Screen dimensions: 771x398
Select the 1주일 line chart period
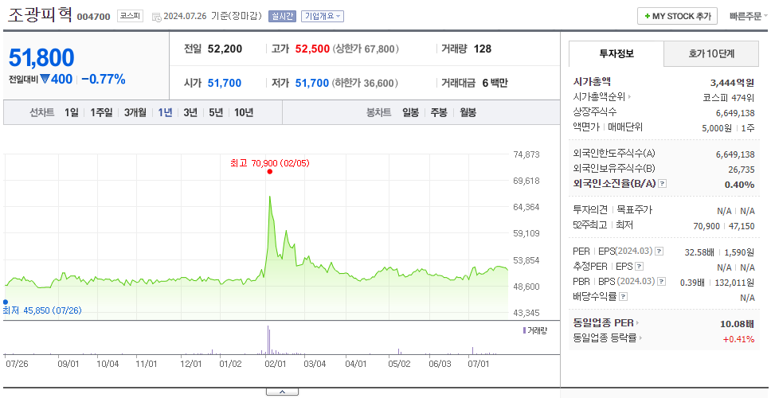pos(101,112)
